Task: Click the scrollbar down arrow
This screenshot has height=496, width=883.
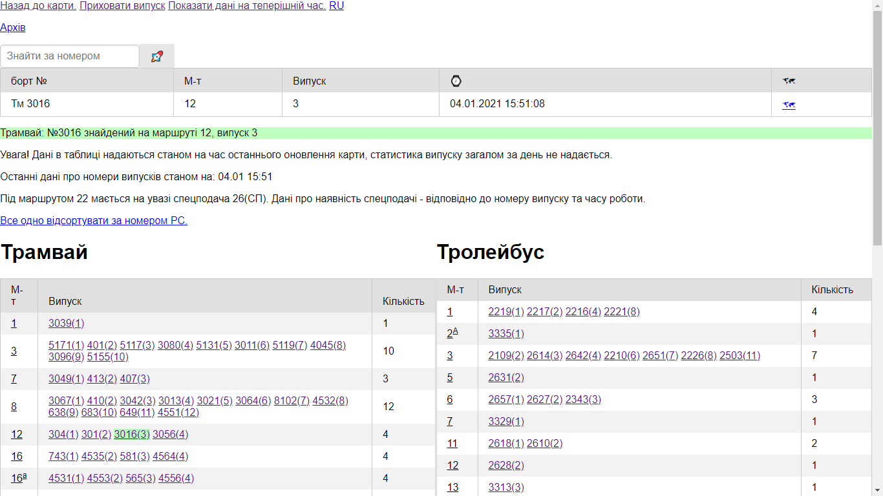Action: click(877, 490)
